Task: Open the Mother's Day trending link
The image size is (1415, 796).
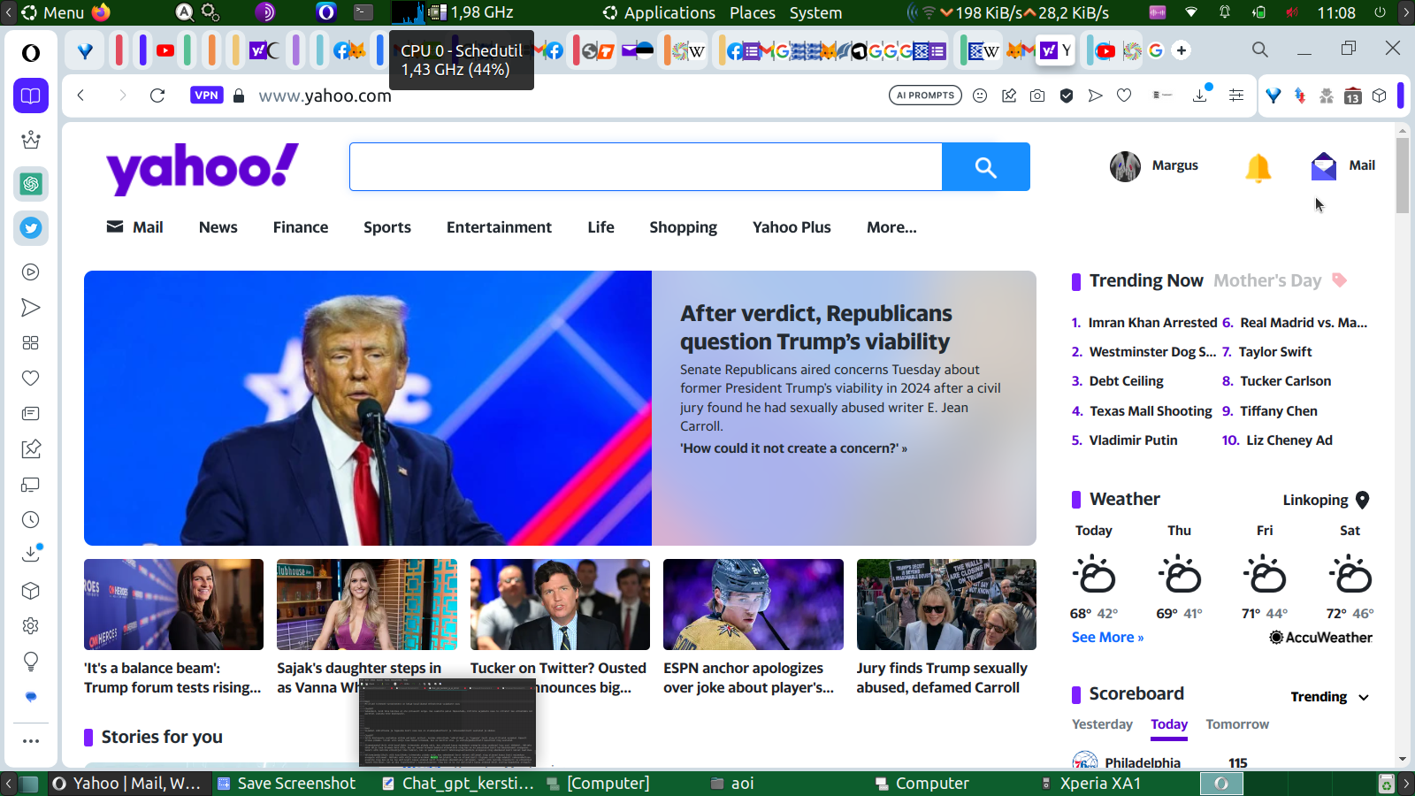Action: pos(1267,280)
